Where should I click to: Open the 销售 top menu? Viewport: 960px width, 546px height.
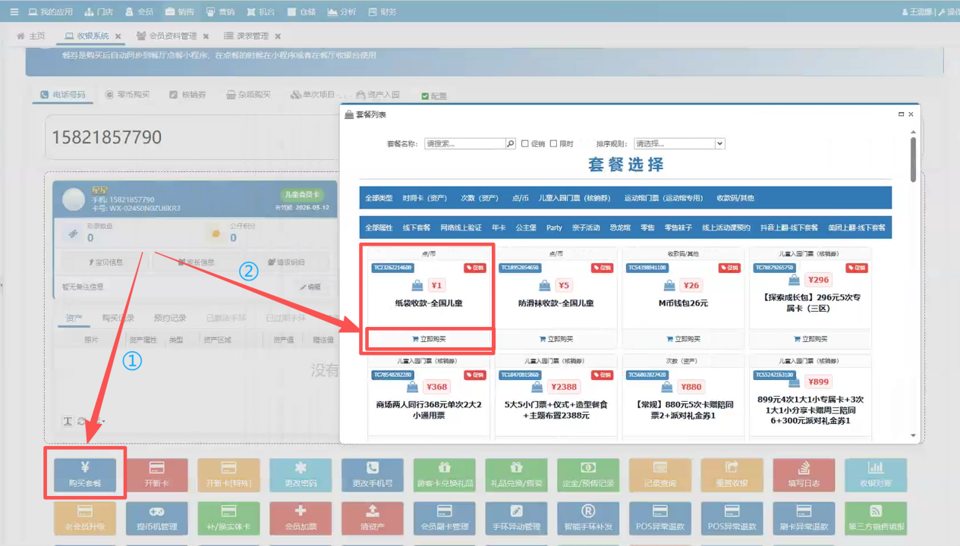pos(180,12)
